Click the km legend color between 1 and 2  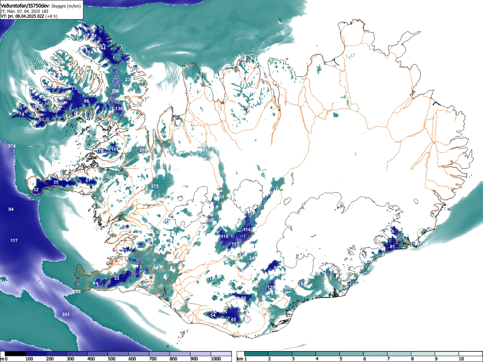pos(256,354)
